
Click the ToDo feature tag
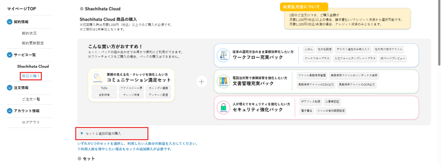point(104,88)
